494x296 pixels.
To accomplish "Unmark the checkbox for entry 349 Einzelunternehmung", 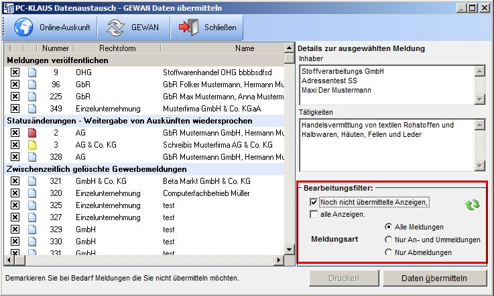I will (x=15, y=109).
